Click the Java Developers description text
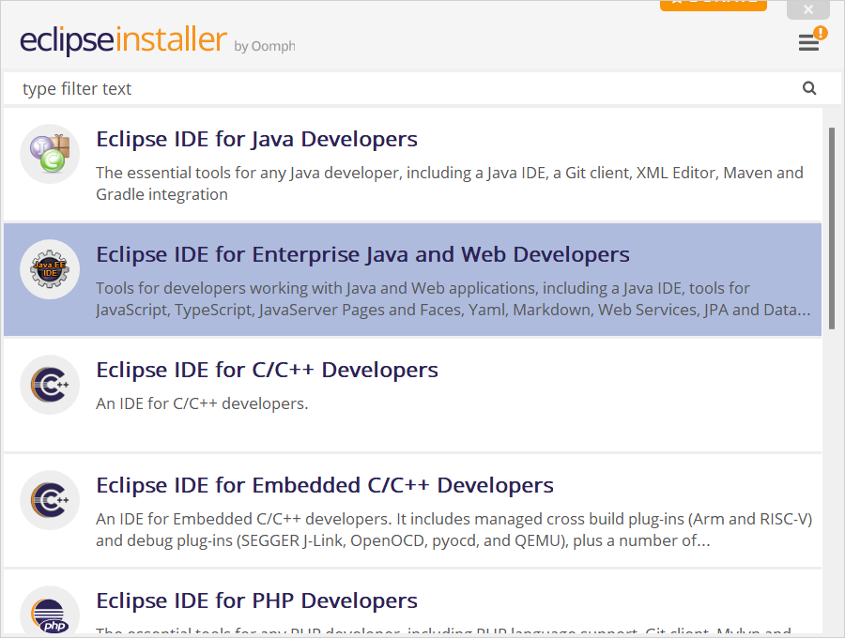This screenshot has width=845, height=638. coord(450,184)
